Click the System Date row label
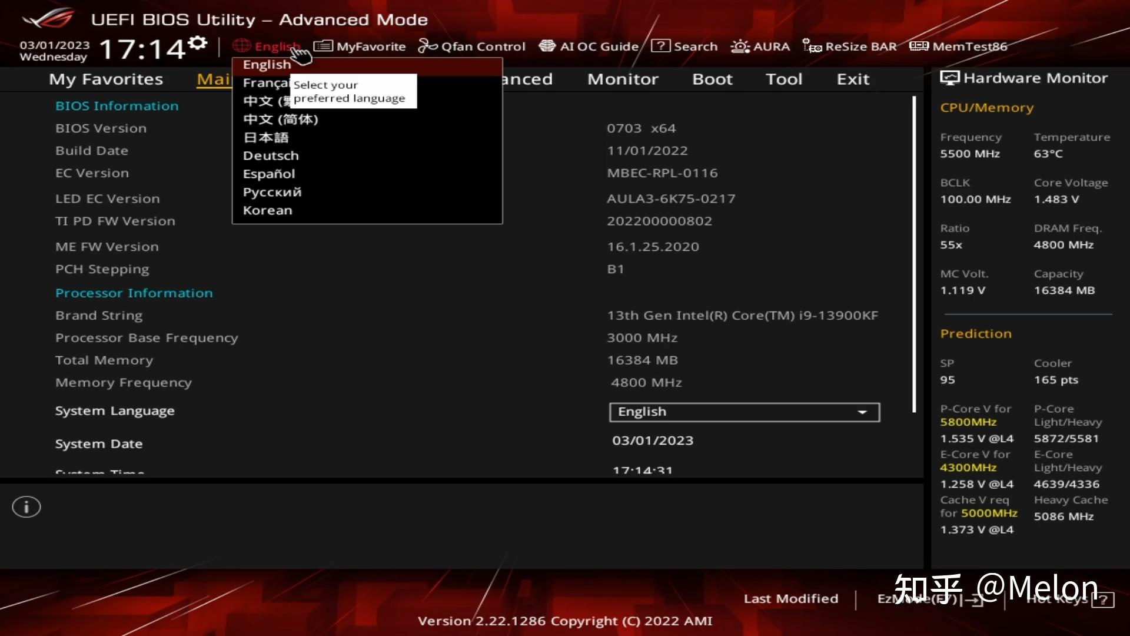Viewport: 1130px width, 636px height. (x=99, y=444)
